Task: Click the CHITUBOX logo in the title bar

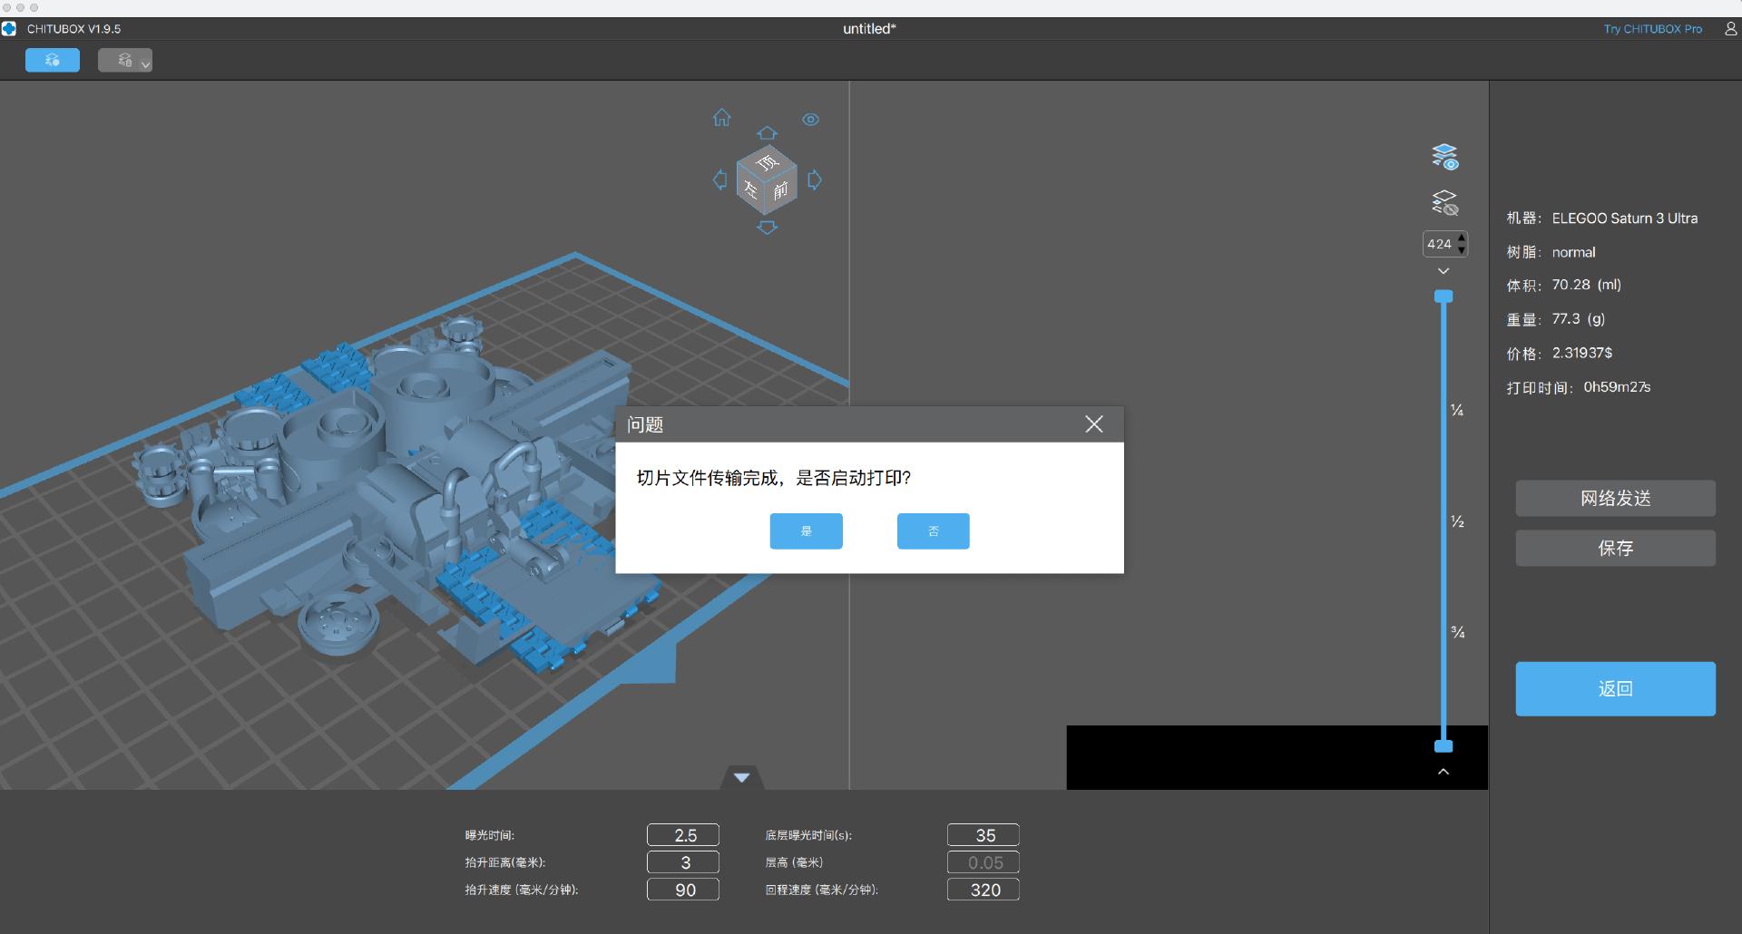Action: [10, 28]
